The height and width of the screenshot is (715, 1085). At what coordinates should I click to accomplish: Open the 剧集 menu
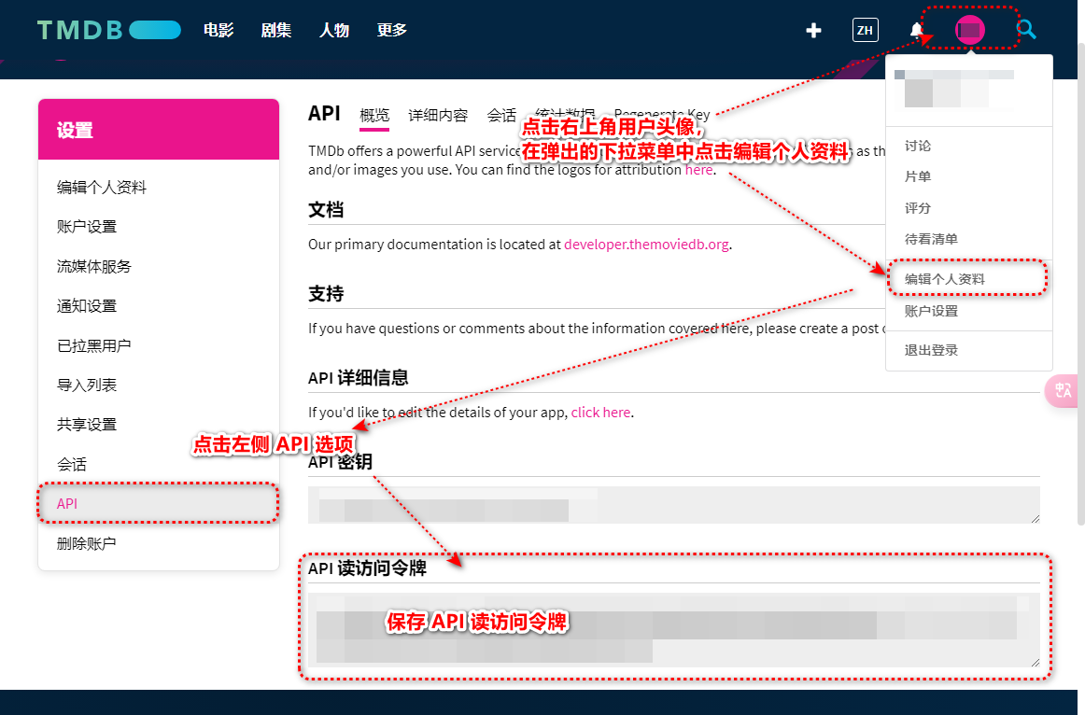coord(276,30)
